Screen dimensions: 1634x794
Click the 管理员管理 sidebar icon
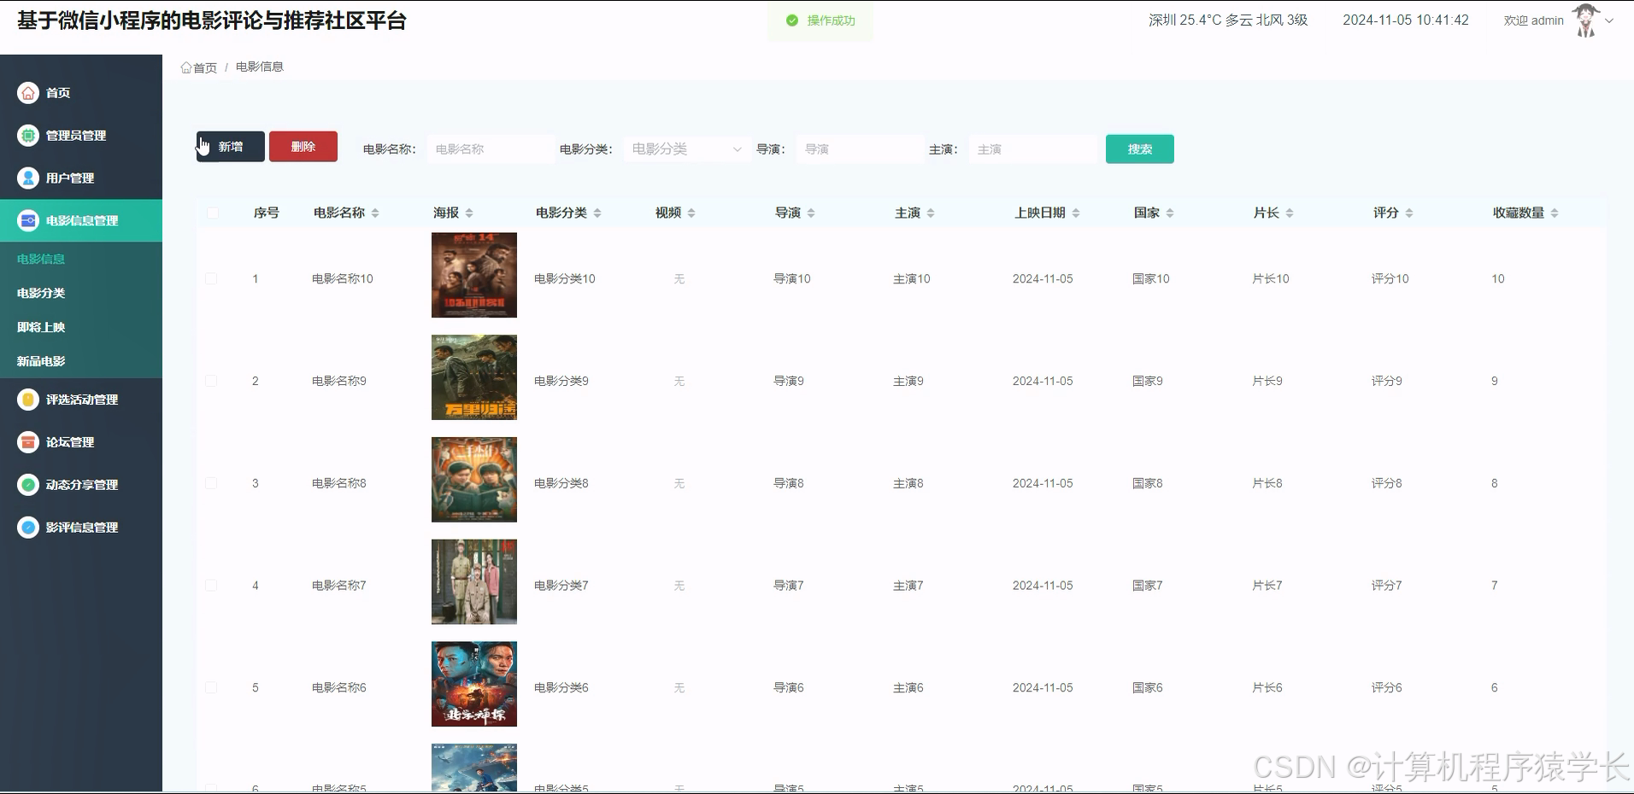coord(28,135)
